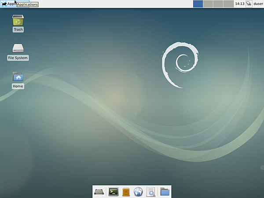This screenshot has height=198, width=264.
Task: Click the network connection tray icon
Action: tap(249, 4)
